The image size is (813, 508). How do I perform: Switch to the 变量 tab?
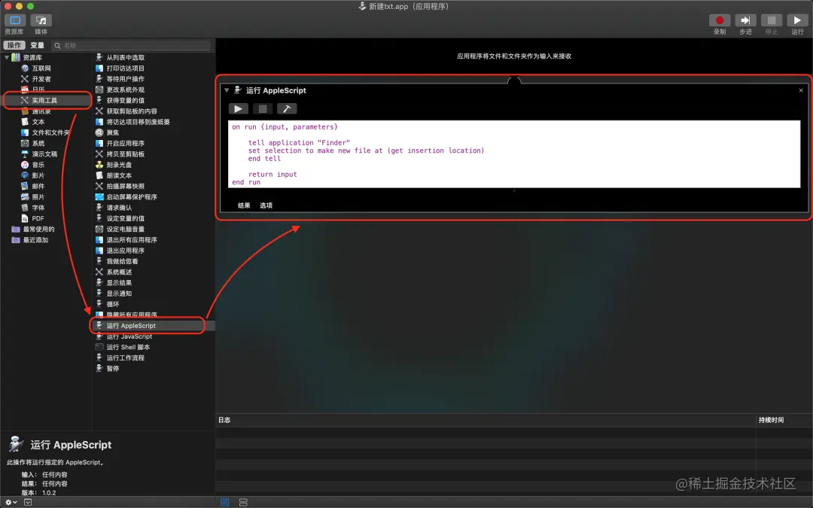37,45
